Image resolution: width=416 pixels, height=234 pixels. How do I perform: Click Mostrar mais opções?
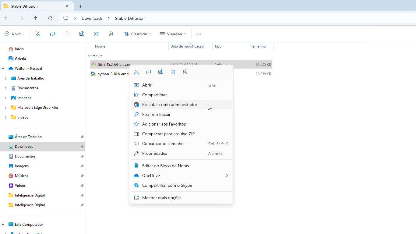181,198
